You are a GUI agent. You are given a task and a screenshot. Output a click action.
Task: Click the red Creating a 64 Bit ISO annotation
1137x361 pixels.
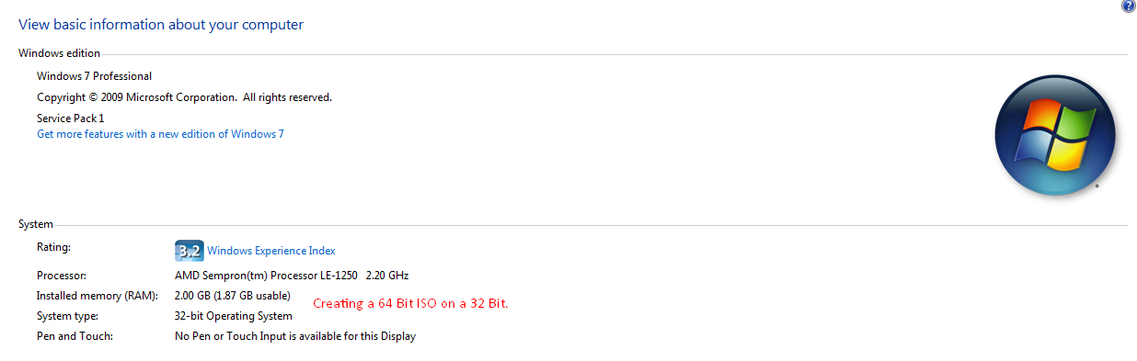(410, 303)
